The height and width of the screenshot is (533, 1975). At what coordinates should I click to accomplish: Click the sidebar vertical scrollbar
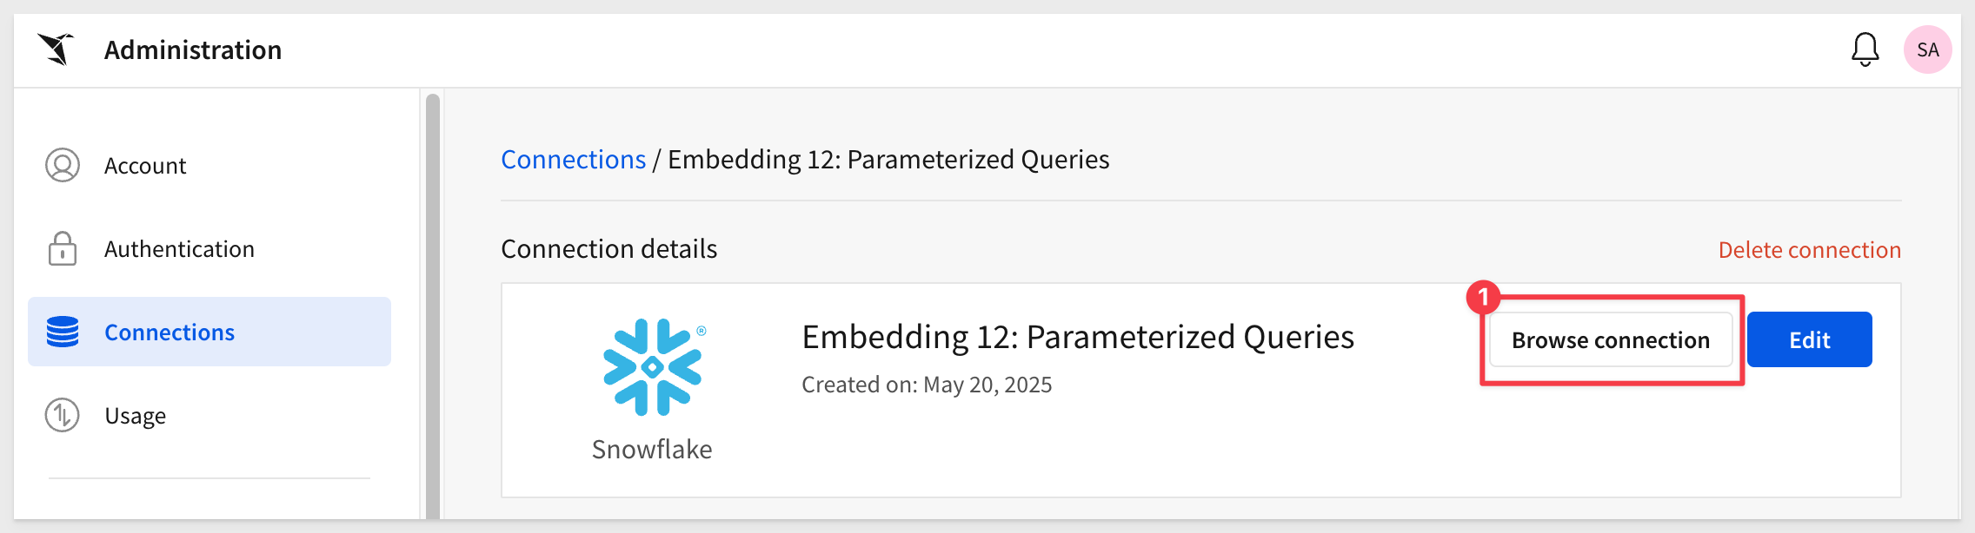(x=433, y=306)
